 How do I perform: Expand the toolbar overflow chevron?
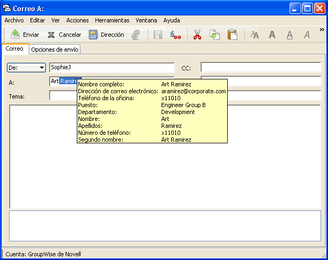click(x=322, y=30)
